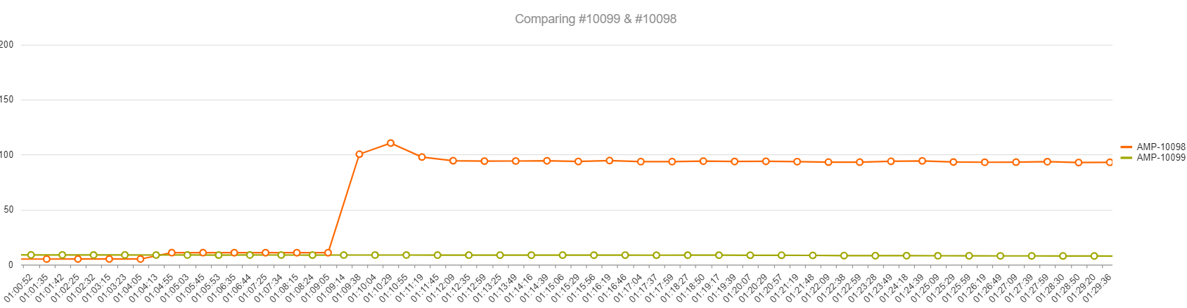Click the chart title Comparing #10099 & #10098
1187x308 pixels.
[595, 19]
